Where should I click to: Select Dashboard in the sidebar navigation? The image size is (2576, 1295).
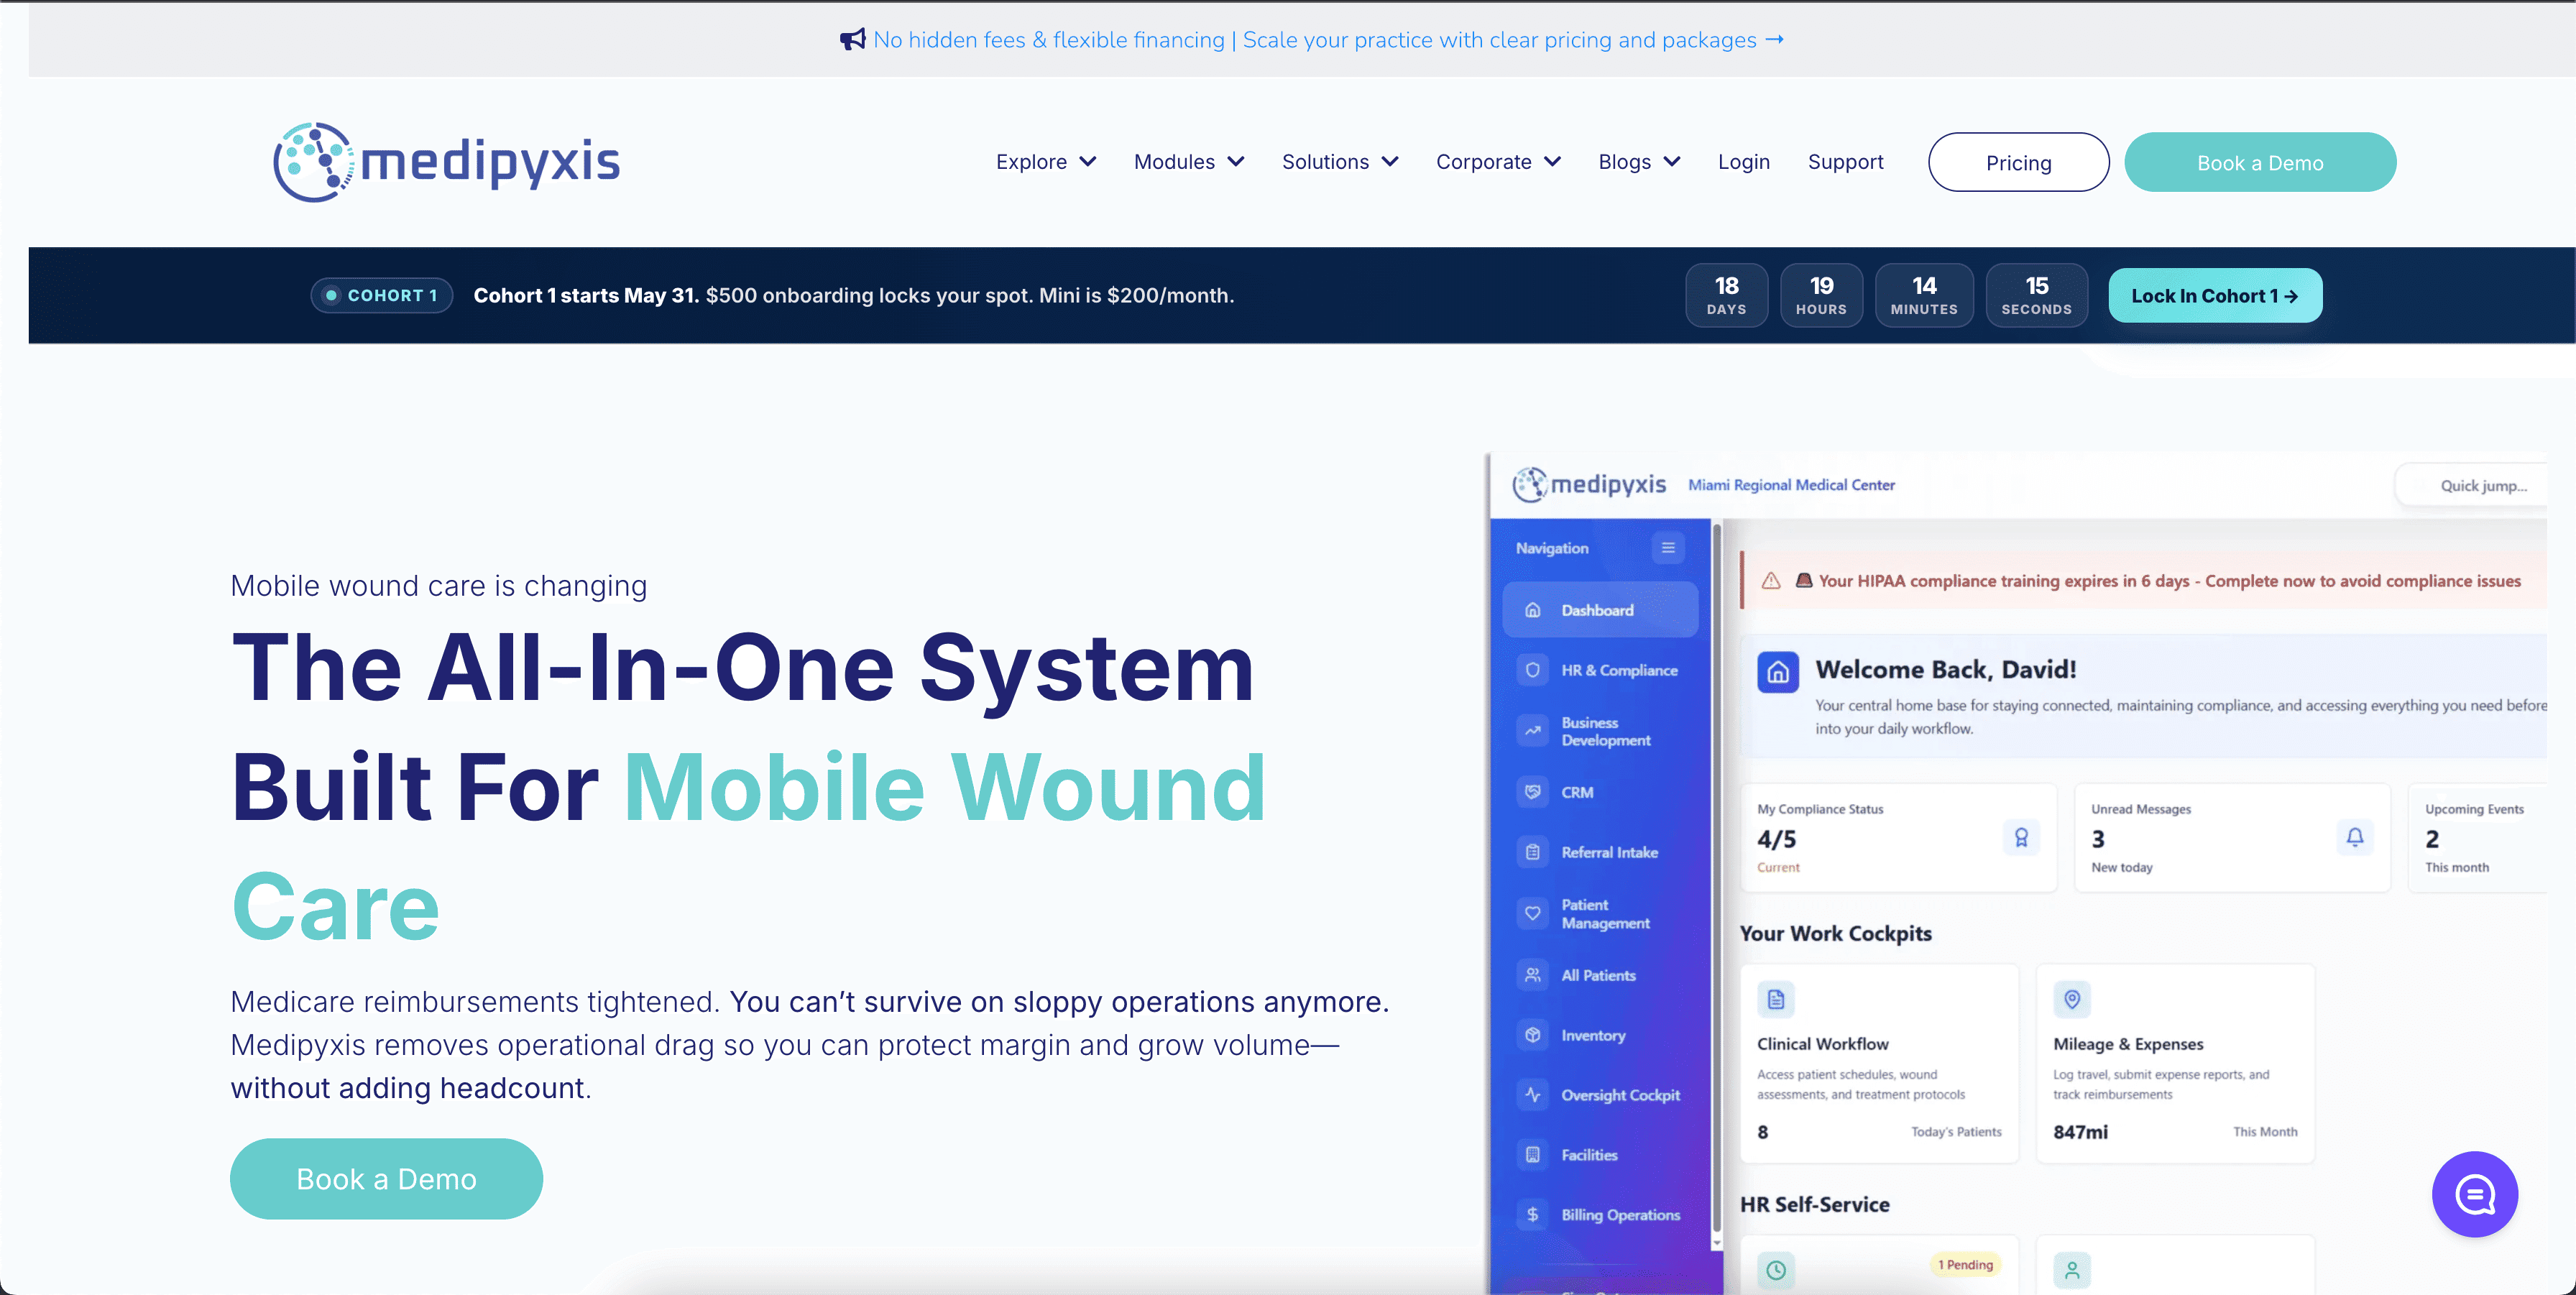click(x=1600, y=610)
